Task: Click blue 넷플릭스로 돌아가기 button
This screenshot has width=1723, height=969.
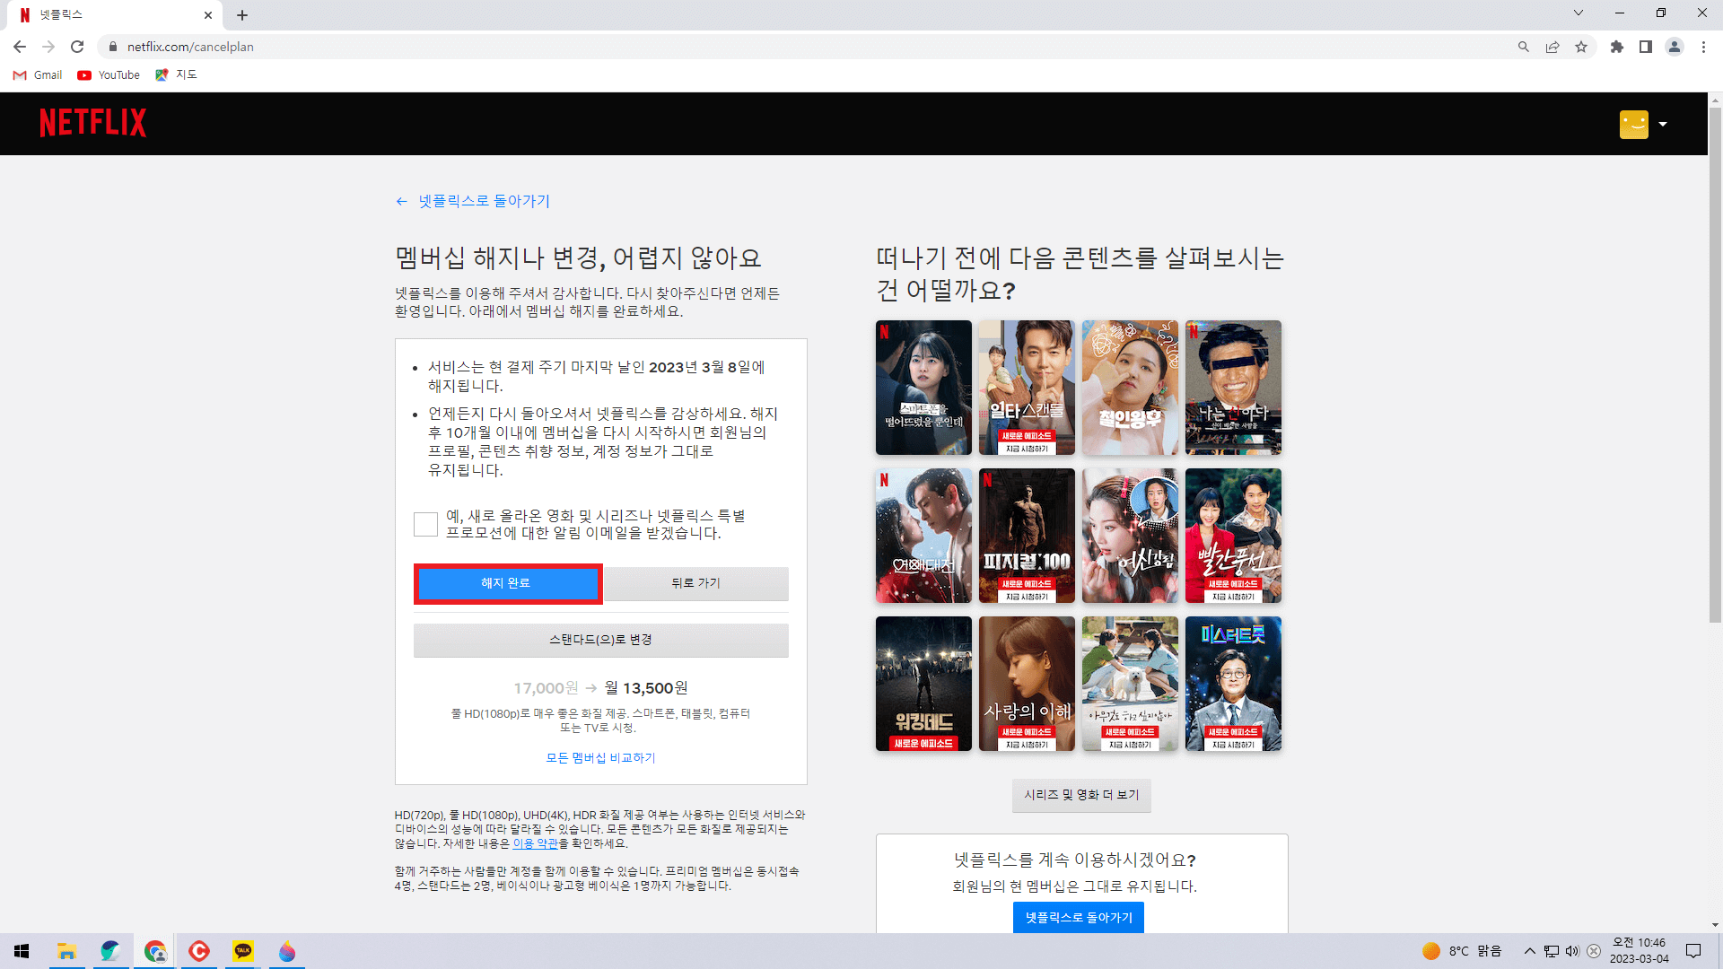Action: click(x=1079, y=917)
